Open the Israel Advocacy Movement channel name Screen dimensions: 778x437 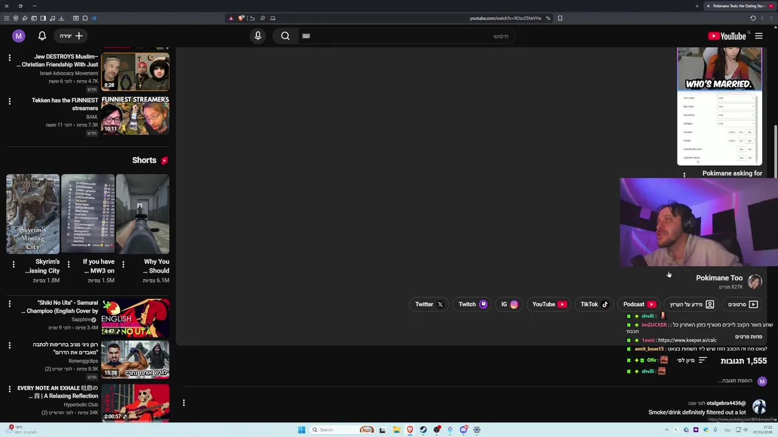click(x=69, y=73)
